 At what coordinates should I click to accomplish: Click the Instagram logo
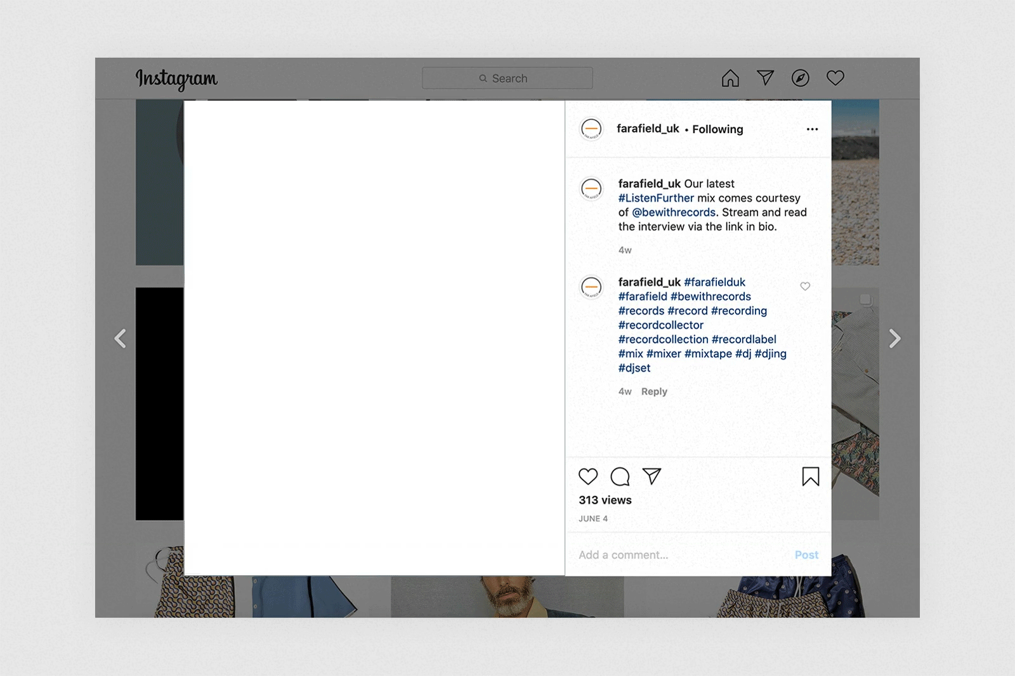176,79
